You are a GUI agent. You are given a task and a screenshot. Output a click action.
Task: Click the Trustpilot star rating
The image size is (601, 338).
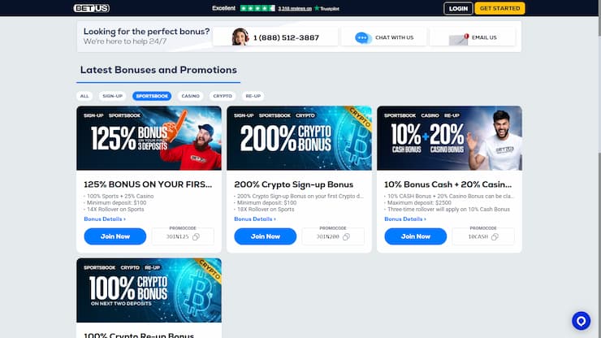click(257, 8)
